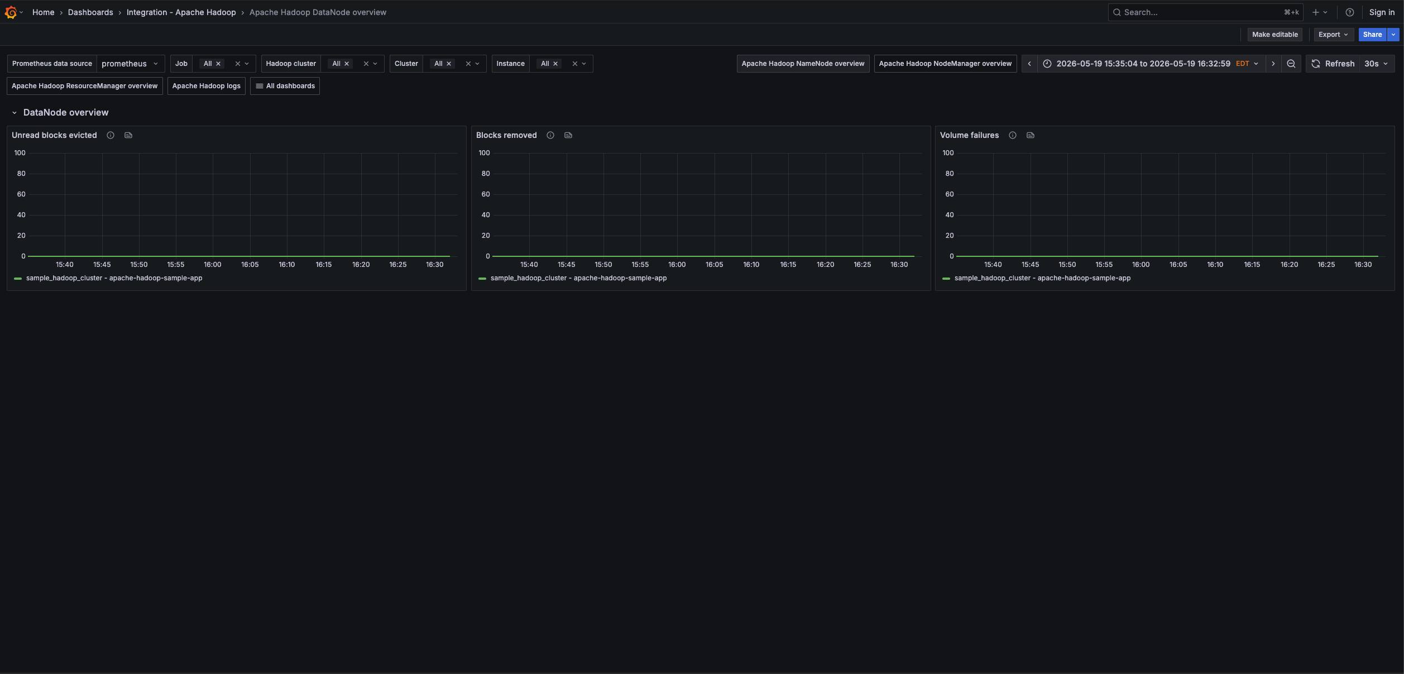Open links icon on Volume failures panel
Screen dimensions: 1404x674
click(1031, 135)
